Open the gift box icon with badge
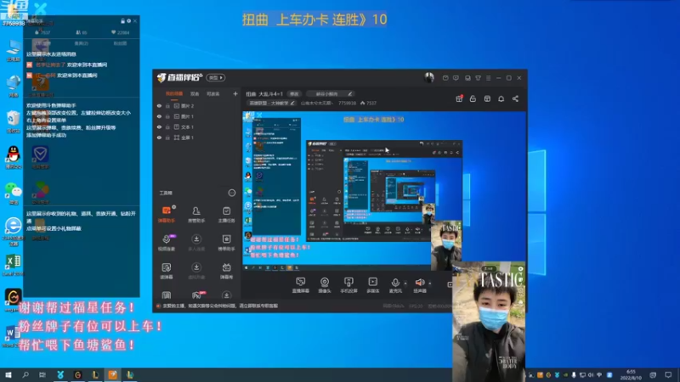Screen dimensions: 680x382 click(x=459, y=98)
